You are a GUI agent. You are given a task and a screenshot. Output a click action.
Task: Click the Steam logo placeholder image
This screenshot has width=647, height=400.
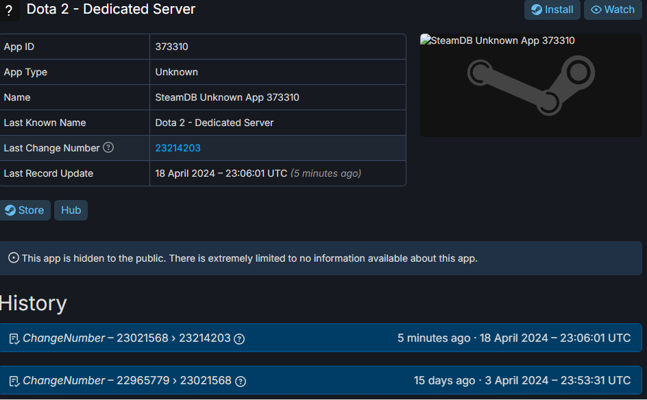pos(531,86)
